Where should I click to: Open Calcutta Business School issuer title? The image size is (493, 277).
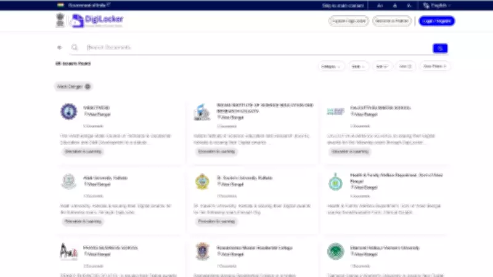(x=380, y=108)
